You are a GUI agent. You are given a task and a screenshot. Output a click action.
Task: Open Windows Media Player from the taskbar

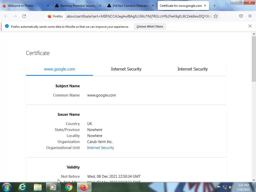[x=53, y=187]
